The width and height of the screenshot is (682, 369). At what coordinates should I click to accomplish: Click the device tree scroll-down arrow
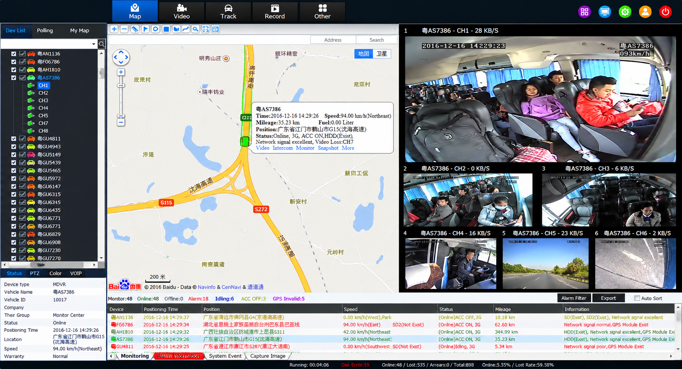click(x=101, y=258)
